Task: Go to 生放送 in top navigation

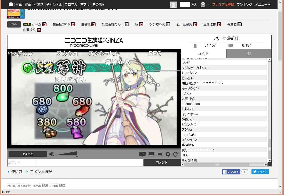Action: click(39, 4)
